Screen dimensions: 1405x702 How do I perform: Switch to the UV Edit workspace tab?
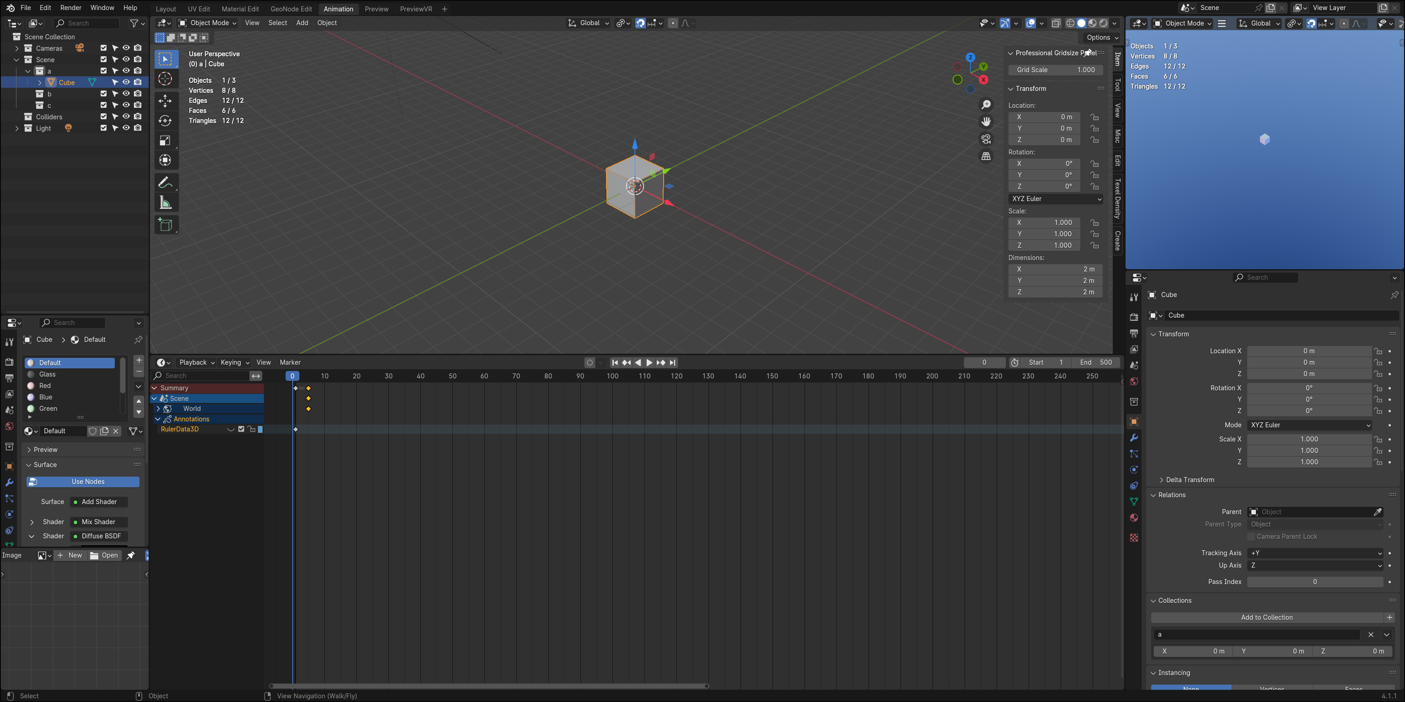click(x=198, y=9)
